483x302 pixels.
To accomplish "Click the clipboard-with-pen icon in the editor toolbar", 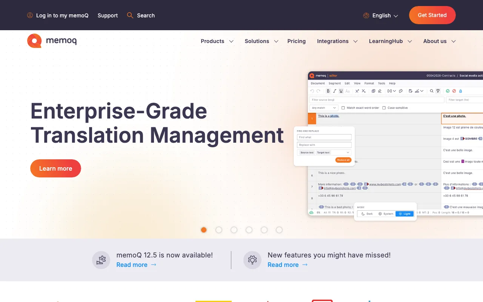I will 411,91.
